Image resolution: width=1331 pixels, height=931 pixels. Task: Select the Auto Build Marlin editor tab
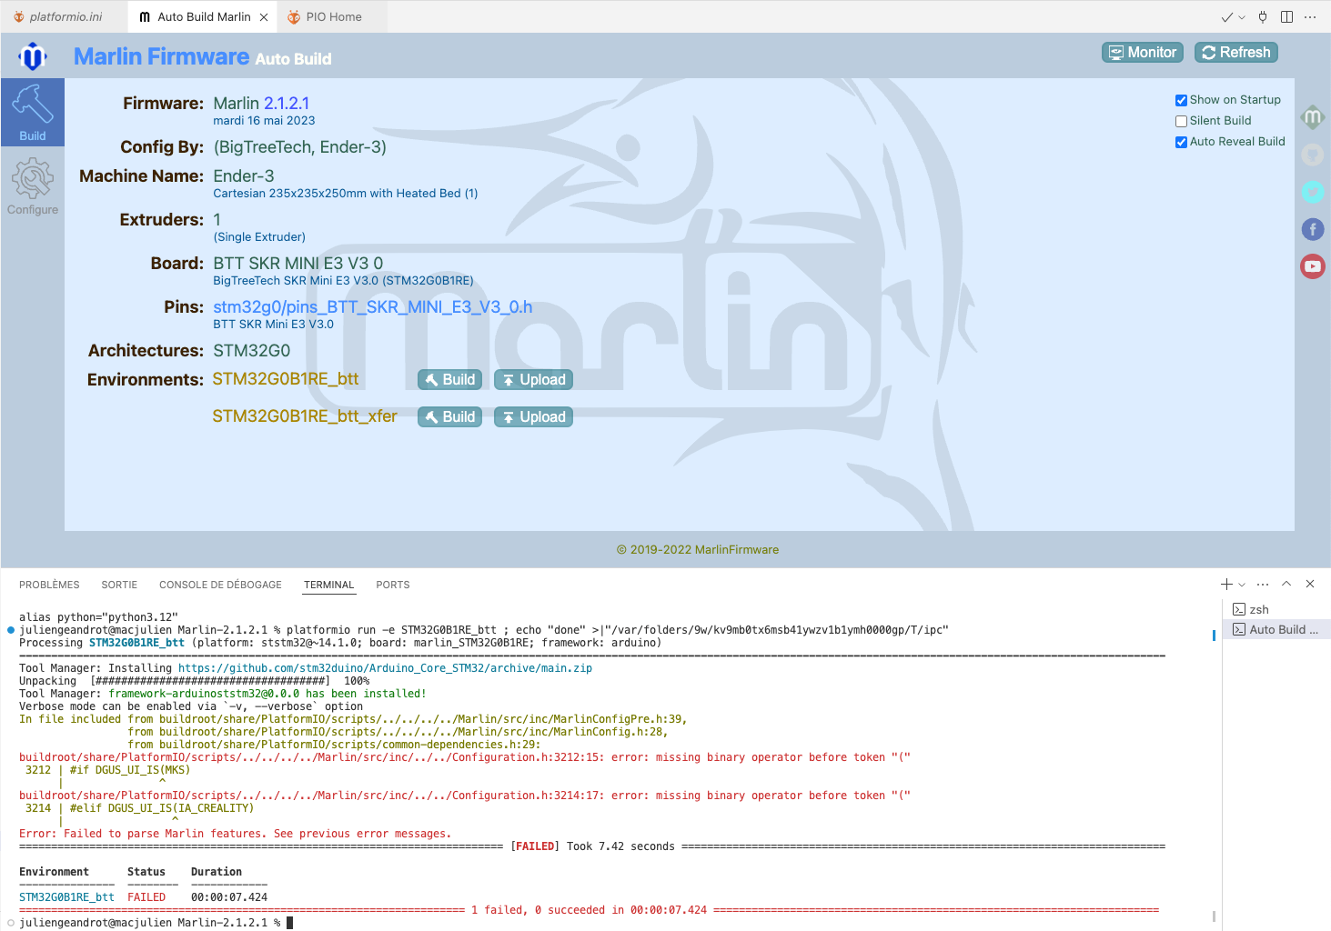tap(204, 17)
